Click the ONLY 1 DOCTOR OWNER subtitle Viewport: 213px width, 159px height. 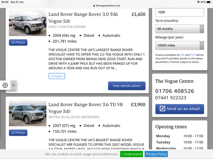point(67,27)
